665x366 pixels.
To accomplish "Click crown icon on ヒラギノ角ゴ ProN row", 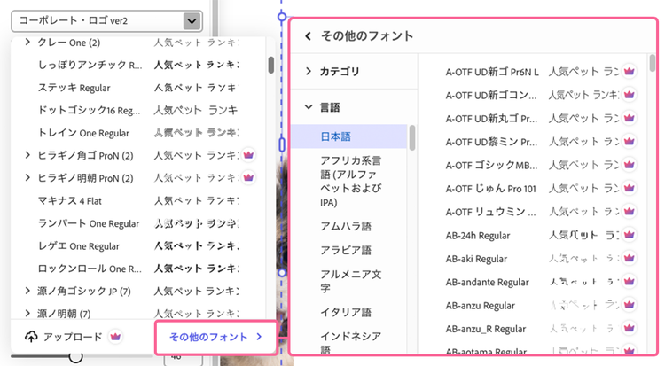I will [248, 155].
